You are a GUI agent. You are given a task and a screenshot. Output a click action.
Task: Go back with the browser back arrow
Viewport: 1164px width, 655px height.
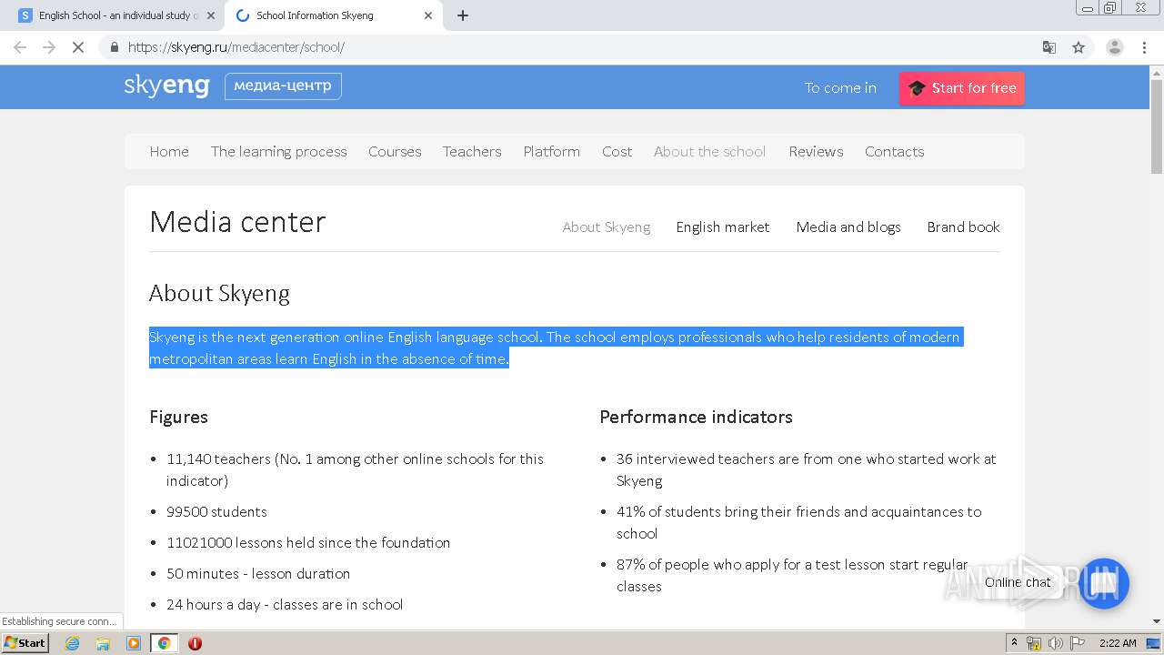pos(20,47)
